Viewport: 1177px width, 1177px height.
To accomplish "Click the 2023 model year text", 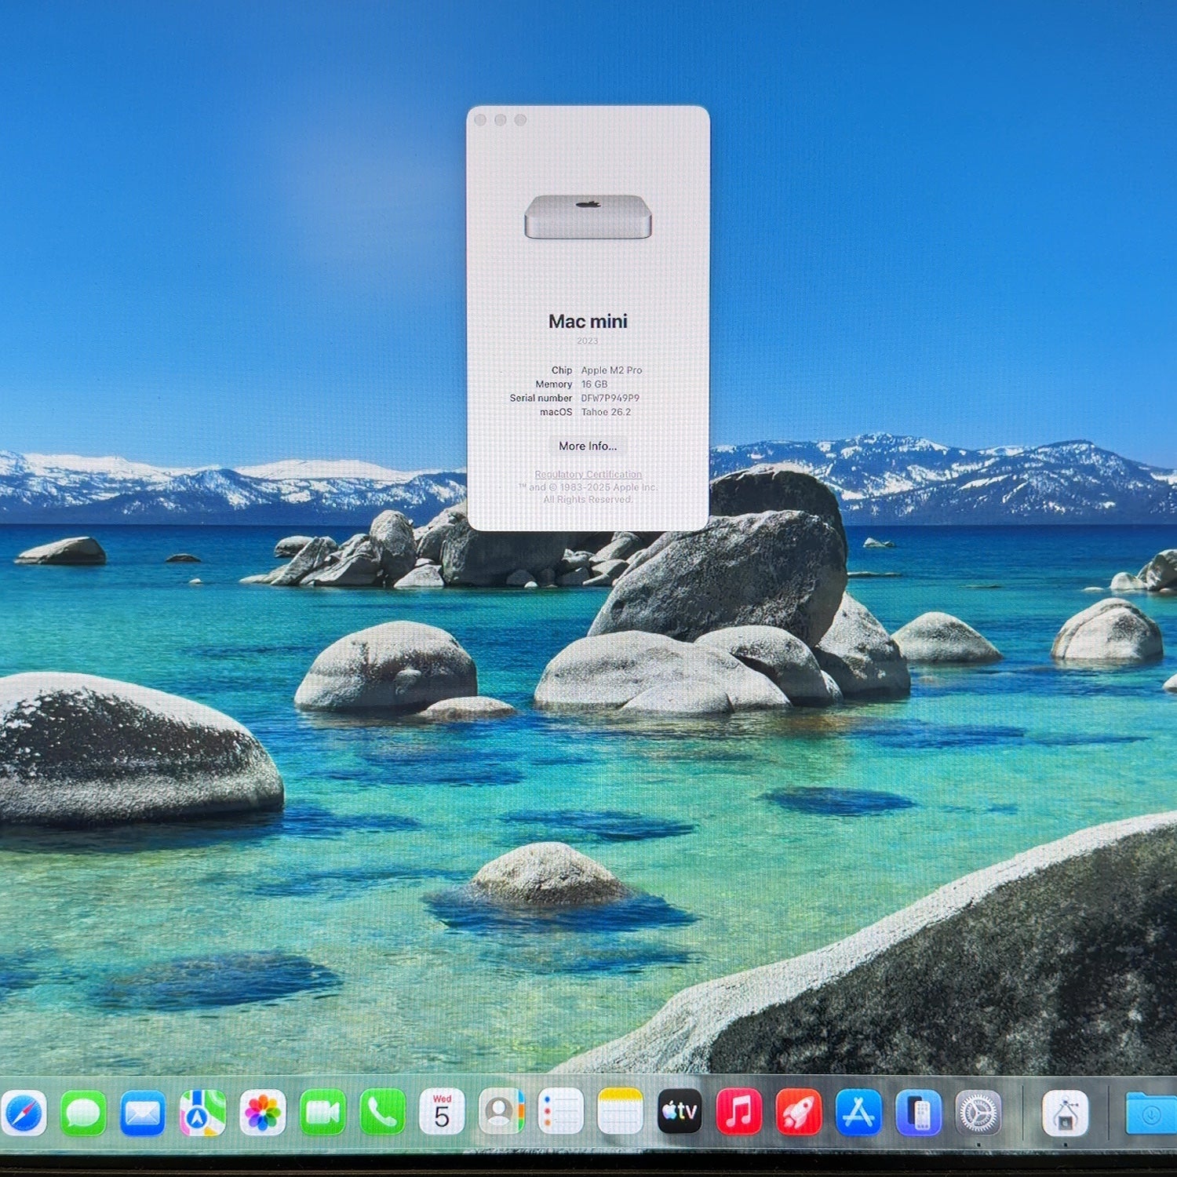I will (588, 341).
